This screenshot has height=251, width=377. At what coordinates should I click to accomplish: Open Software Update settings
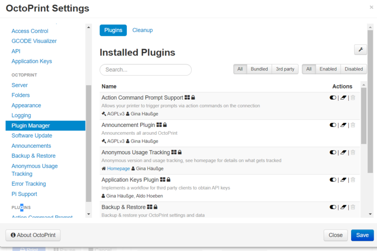(32, 136)
